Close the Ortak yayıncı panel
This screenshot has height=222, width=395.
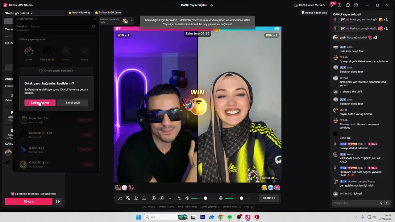click(95, 19)
